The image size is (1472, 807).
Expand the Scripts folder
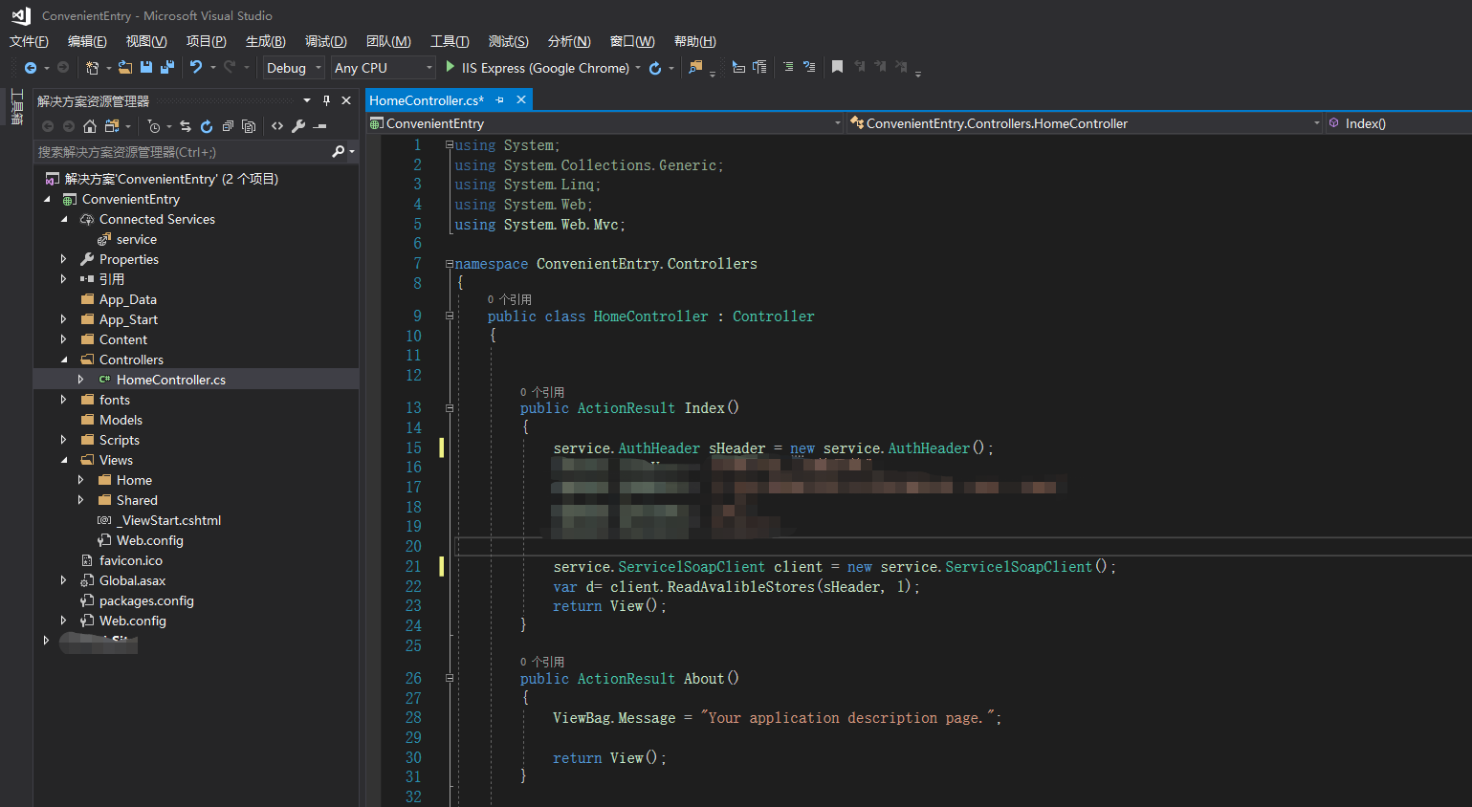tap(64, 440)
